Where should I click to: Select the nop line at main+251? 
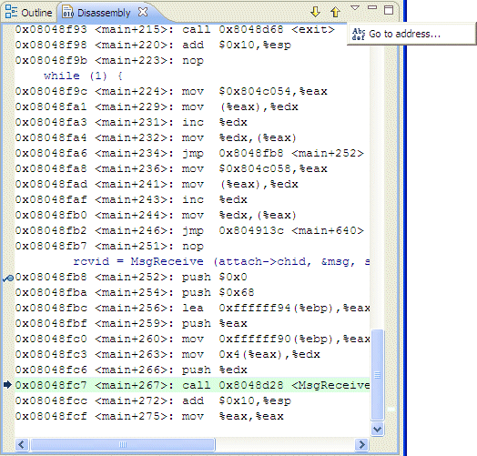pos(109,246)
